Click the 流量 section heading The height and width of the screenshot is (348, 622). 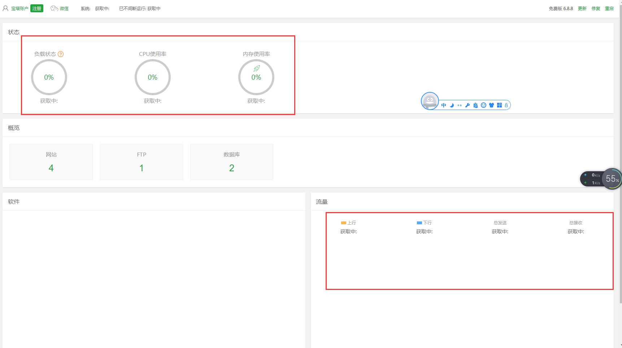point(322,202)
